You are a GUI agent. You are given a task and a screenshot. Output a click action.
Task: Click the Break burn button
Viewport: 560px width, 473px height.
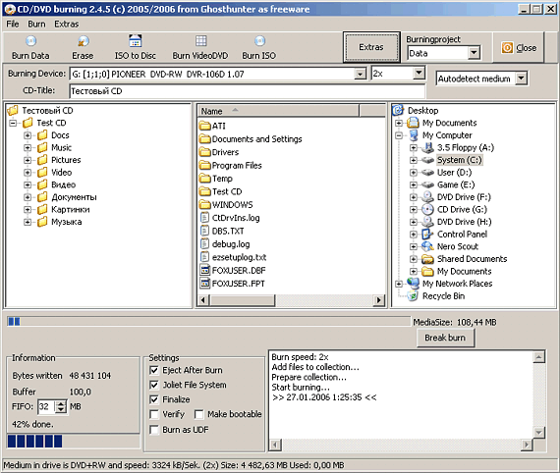click(445, 338)
